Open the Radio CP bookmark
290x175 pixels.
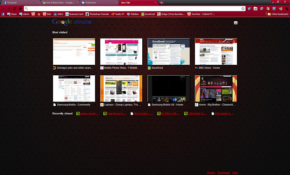[x=118, y=14]
